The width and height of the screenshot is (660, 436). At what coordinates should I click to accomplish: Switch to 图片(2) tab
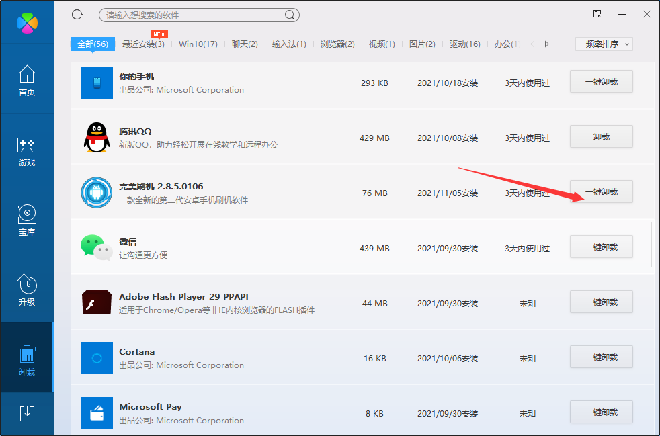(x=422, y=44)
